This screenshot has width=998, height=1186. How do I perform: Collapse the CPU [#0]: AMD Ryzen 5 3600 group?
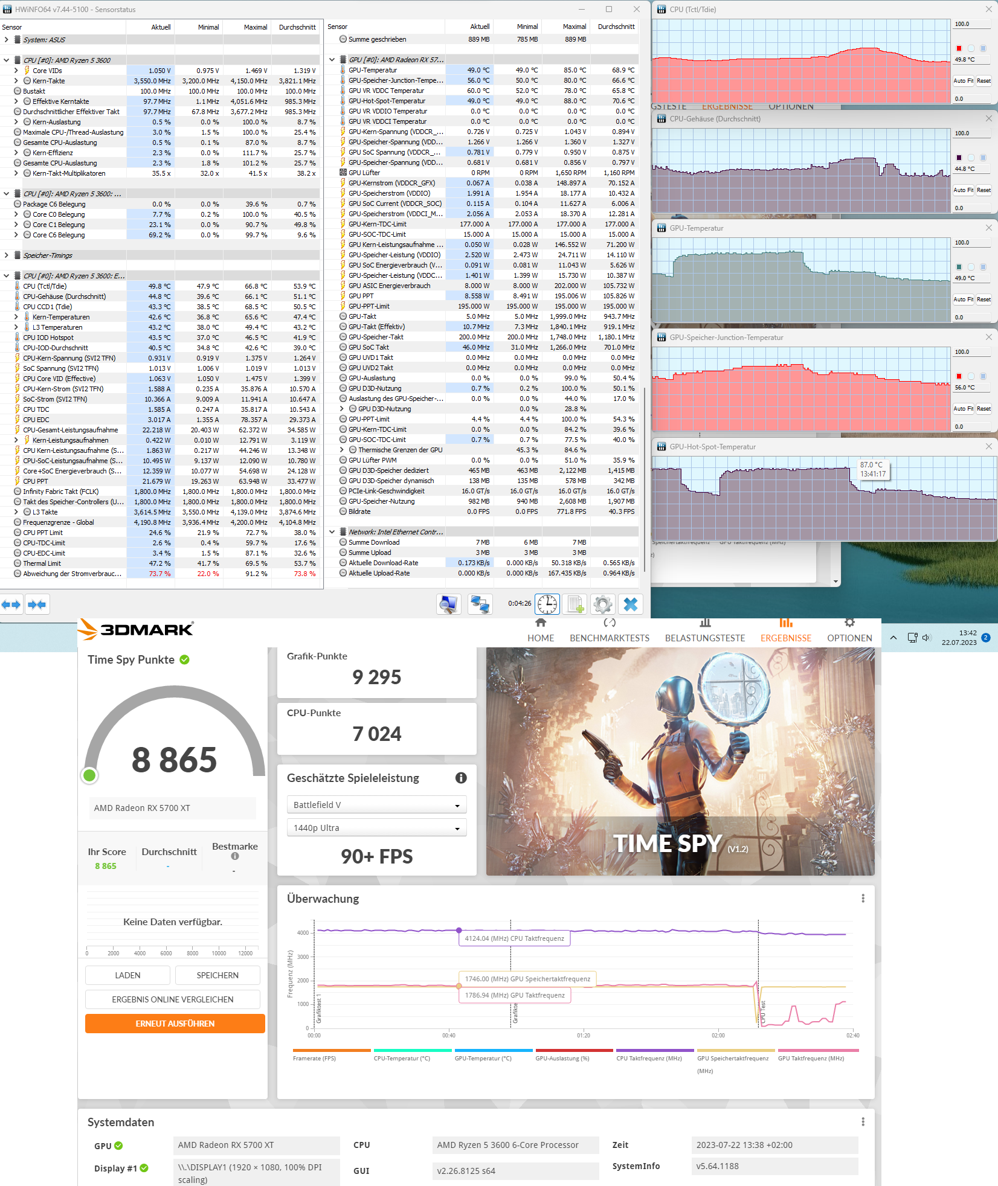6,60
